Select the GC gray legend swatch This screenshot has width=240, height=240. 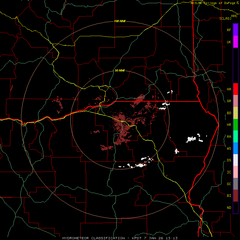pos(235,184)
